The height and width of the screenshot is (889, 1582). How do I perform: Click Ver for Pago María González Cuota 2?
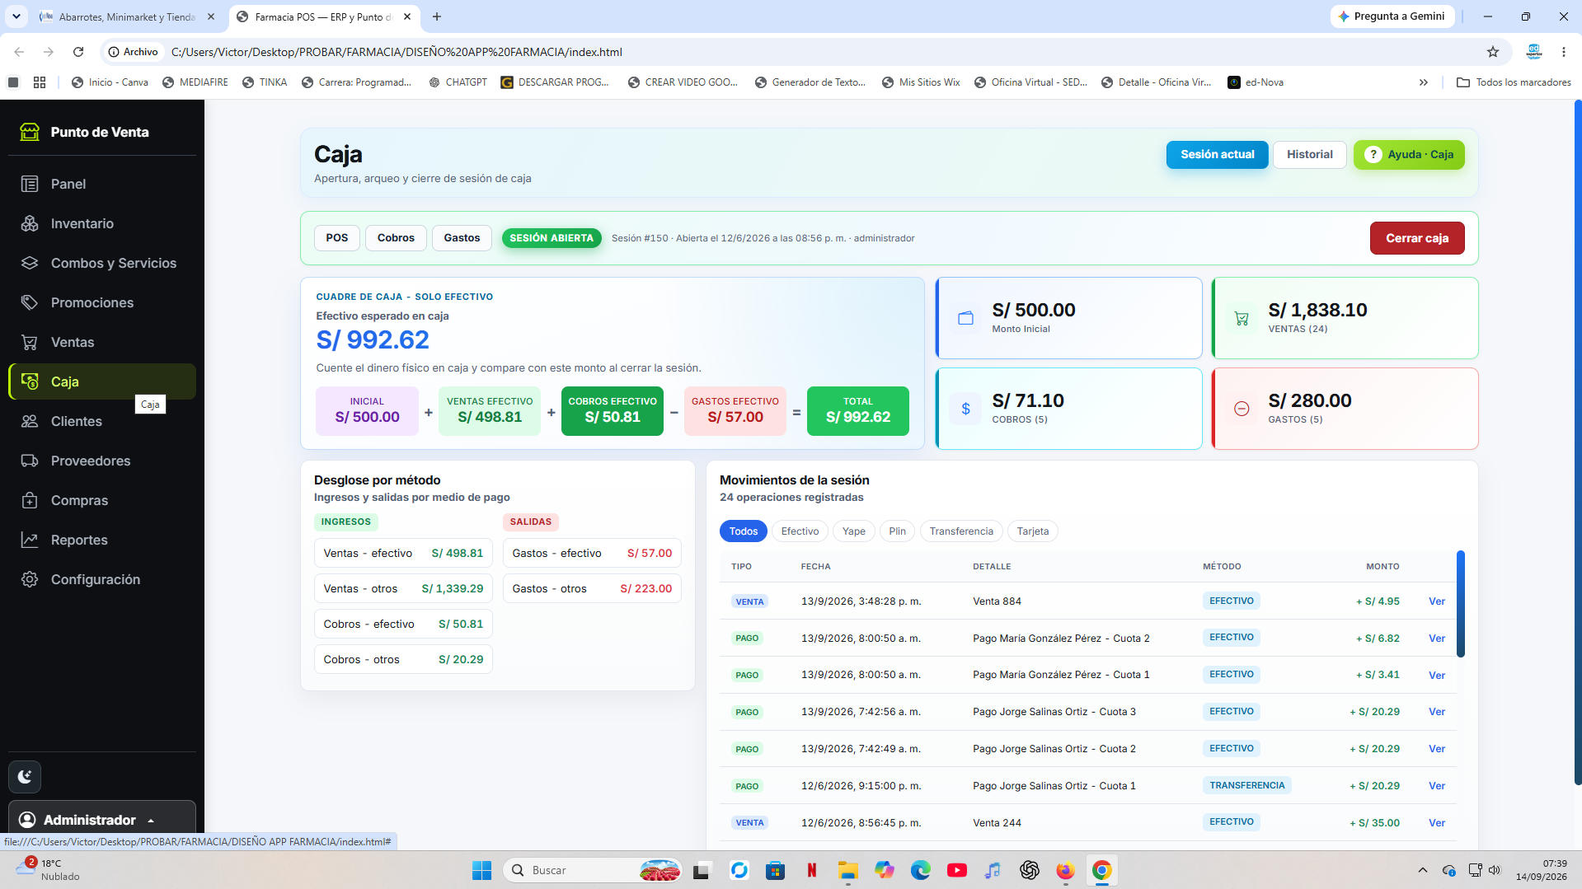pyautogui.click(x=1436, y=639)
